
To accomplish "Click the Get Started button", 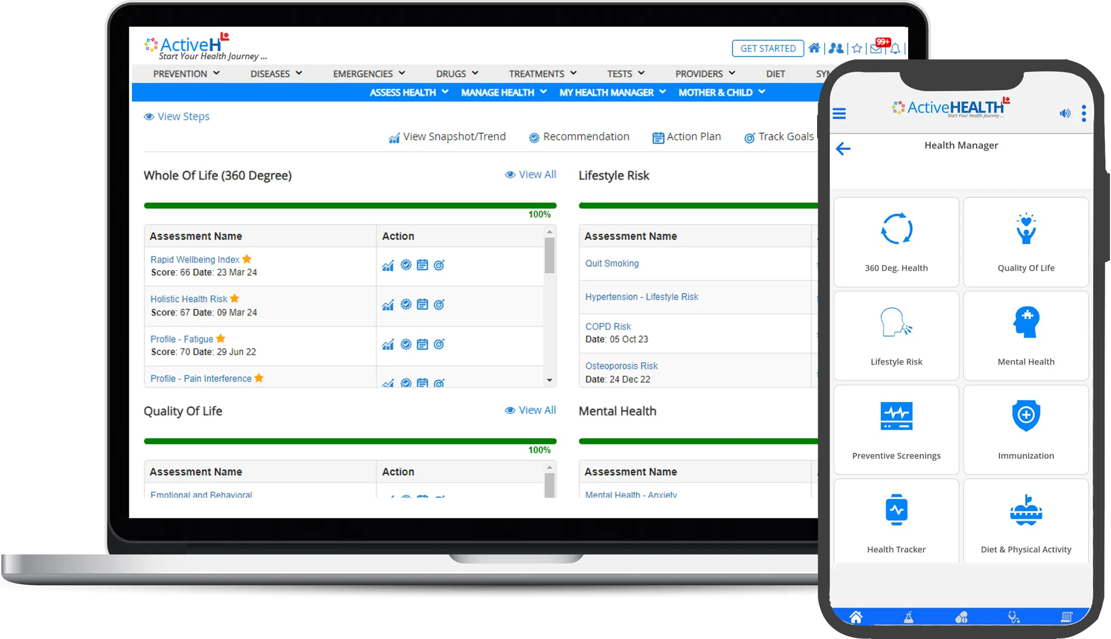I will [767, 48].
